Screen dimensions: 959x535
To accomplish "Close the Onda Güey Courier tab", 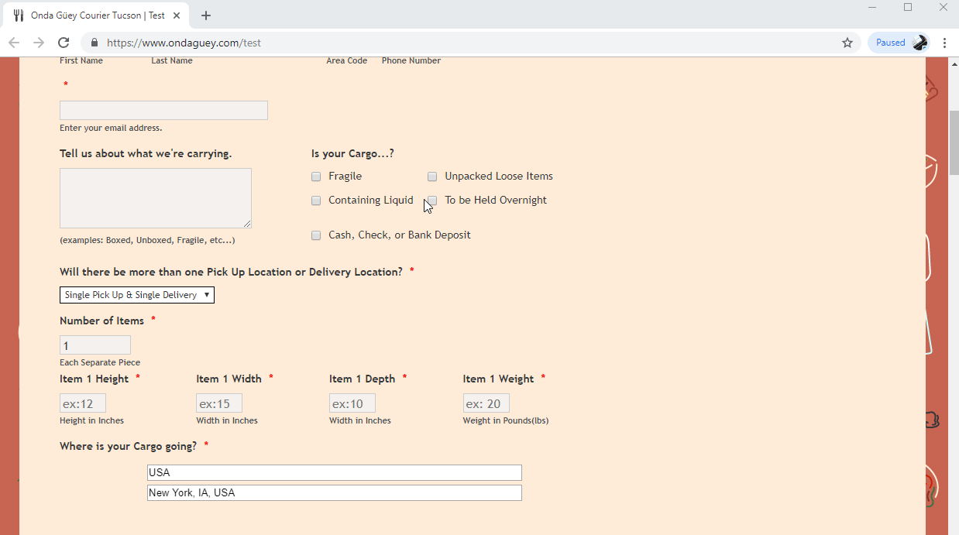I will click(x=179, y=15).
